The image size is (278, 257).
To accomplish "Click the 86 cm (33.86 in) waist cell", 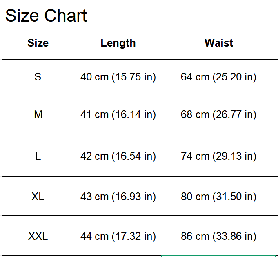I will click(x=219, y=236).
